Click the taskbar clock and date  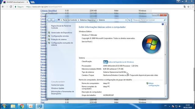coord(188,106)
